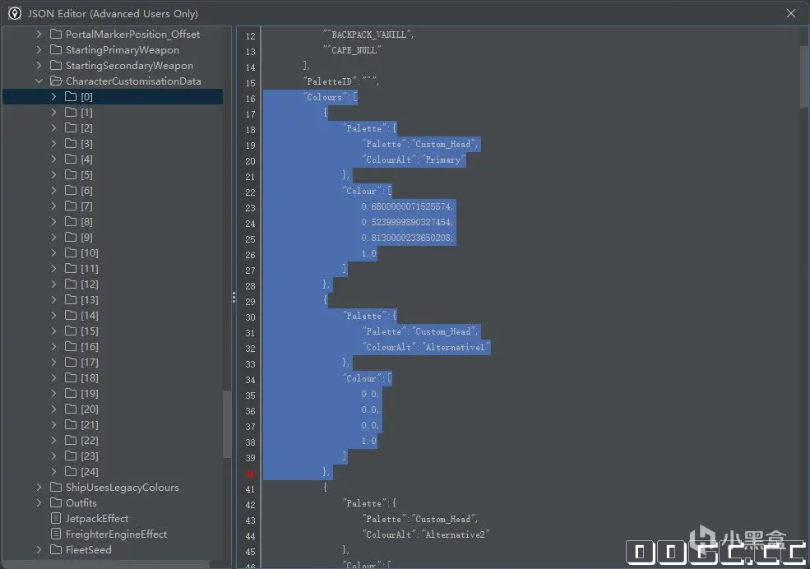Viewport: 810px width, 569px height.
Task: Click the folder icon of [9]
Action: tap(71, 237)
